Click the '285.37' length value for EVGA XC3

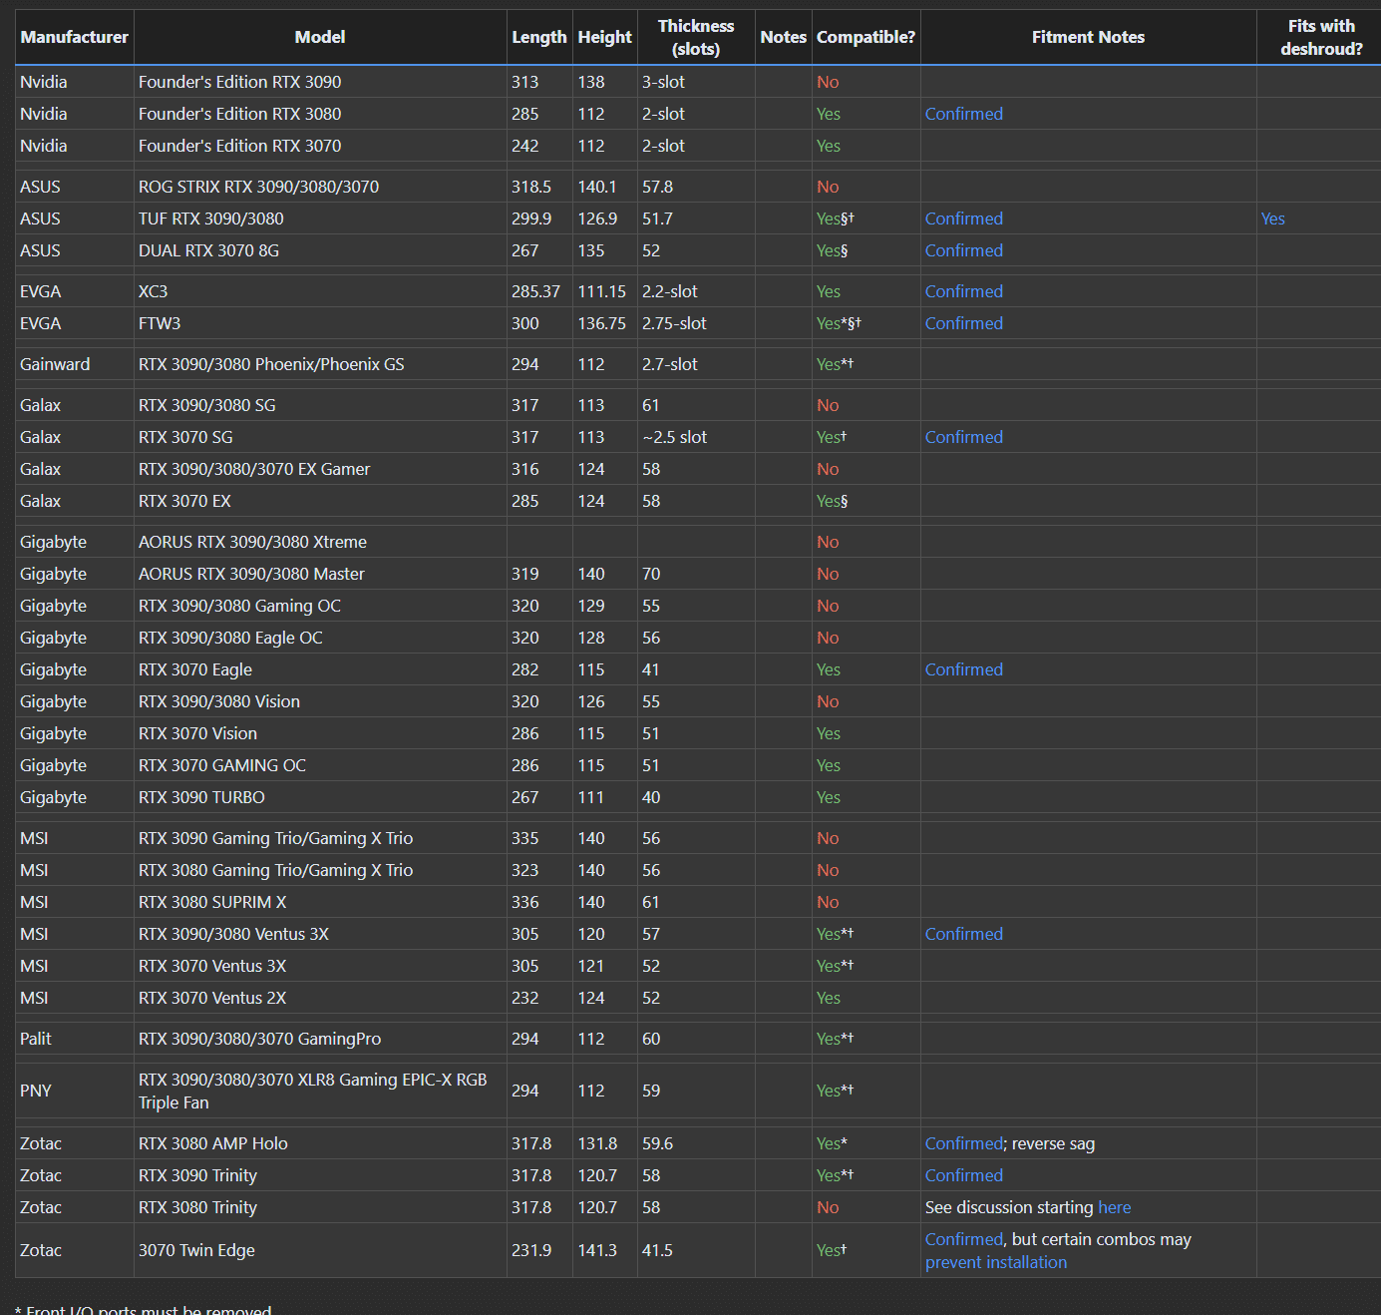pos(535,291)
